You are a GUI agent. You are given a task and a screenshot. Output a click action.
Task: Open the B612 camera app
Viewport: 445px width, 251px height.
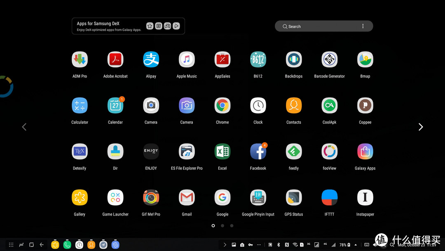pyautogui.click(x=258, y=59)
